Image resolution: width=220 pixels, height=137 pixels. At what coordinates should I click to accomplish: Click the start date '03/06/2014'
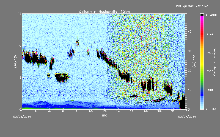[22, 117]
